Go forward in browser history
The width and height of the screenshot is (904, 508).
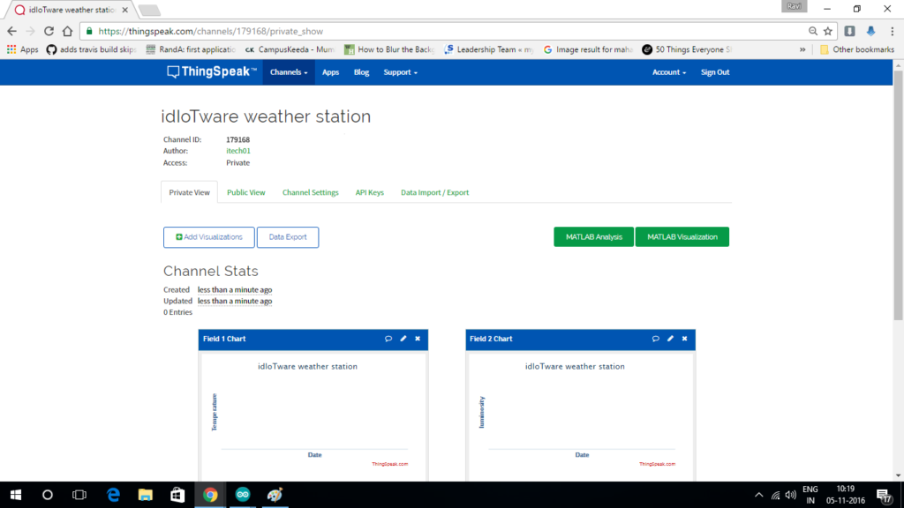pos(31,31)
